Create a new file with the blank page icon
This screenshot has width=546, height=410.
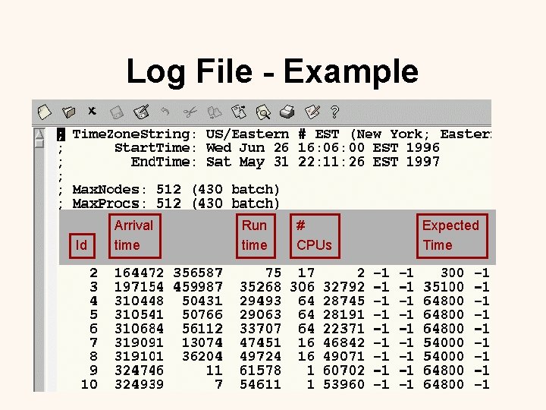pos(44,112)
